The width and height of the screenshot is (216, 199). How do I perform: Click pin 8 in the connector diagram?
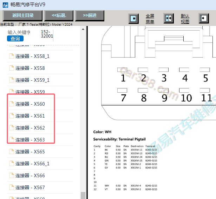pyautogui.click(x=144, y=98)
